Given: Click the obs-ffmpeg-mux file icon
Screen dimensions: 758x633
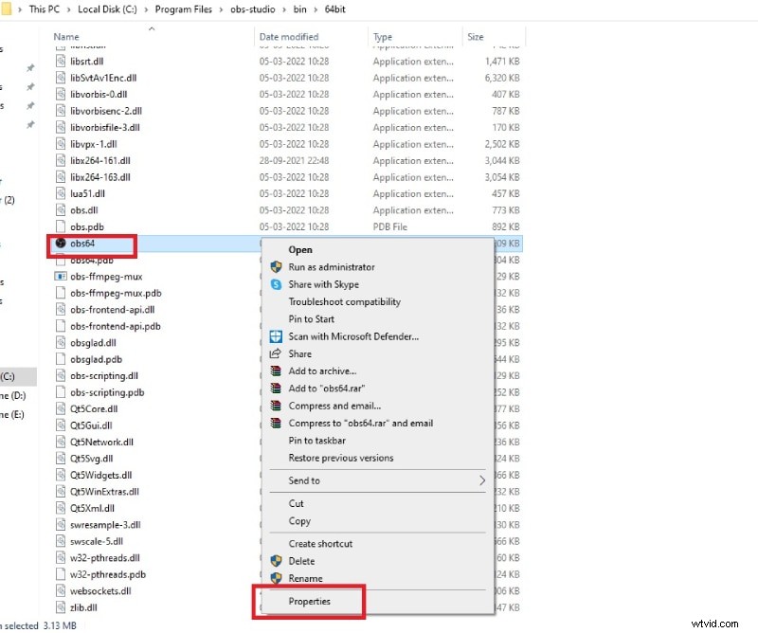Looking at the screenshot, I should (61, 277).
